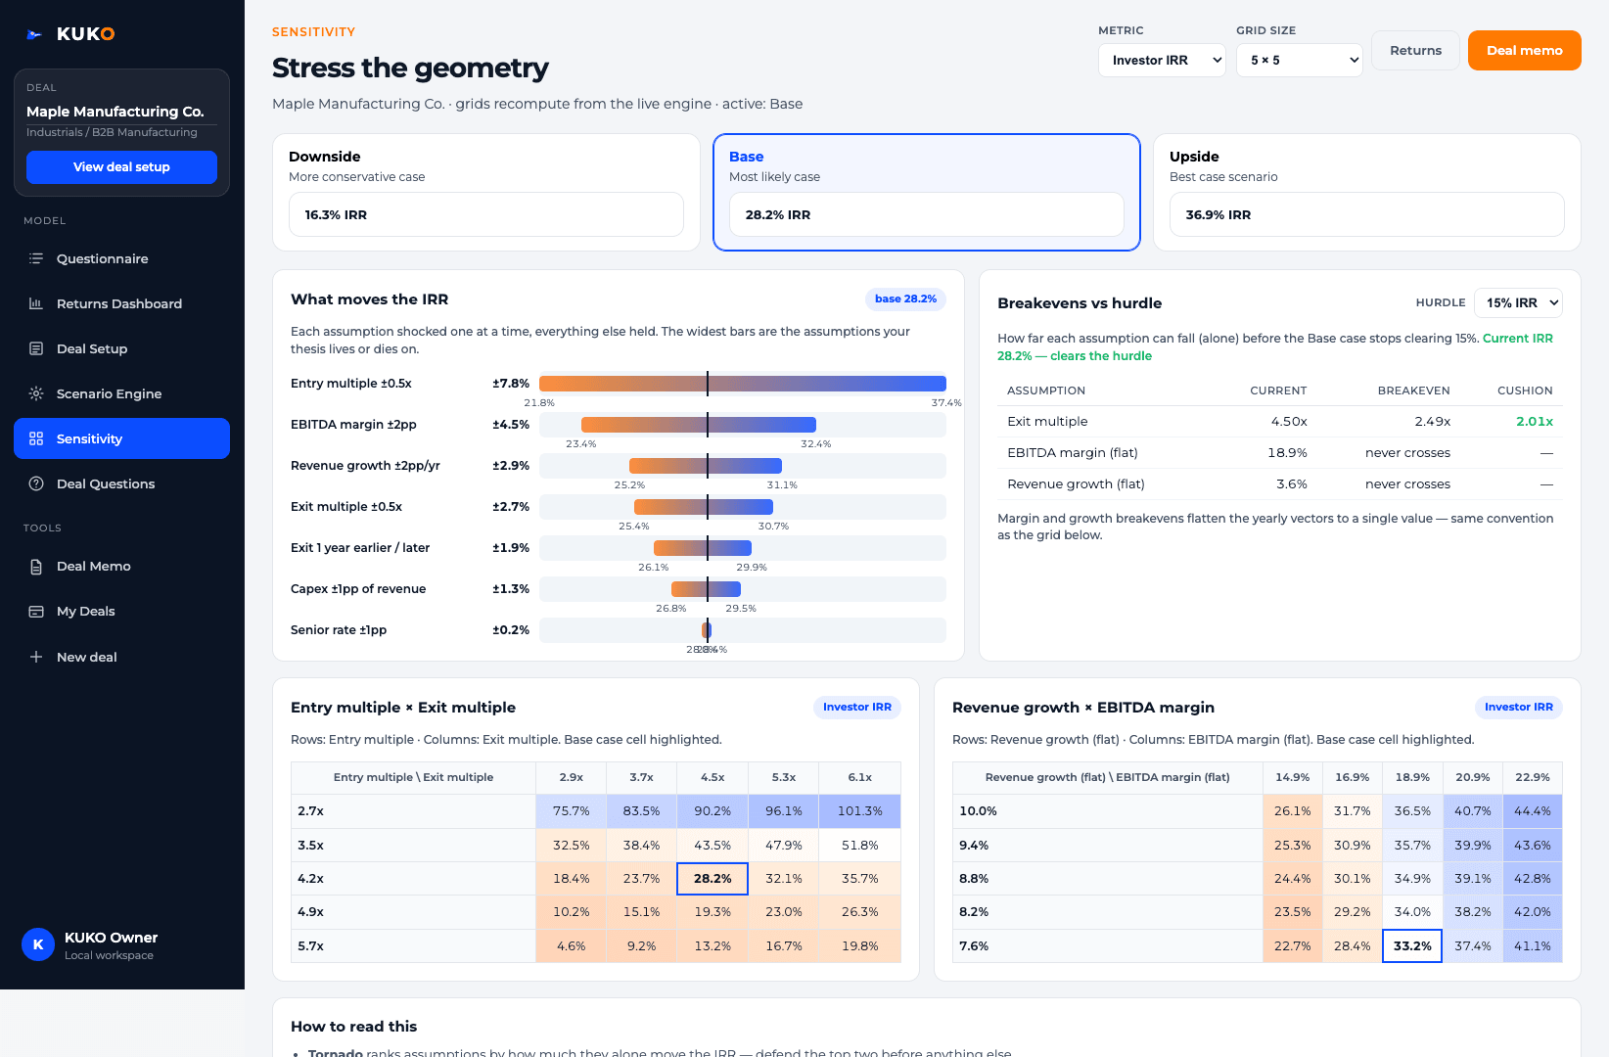
Task: Click the 34.9% cell in the margin grid
Action: (x=1412, y=879)
